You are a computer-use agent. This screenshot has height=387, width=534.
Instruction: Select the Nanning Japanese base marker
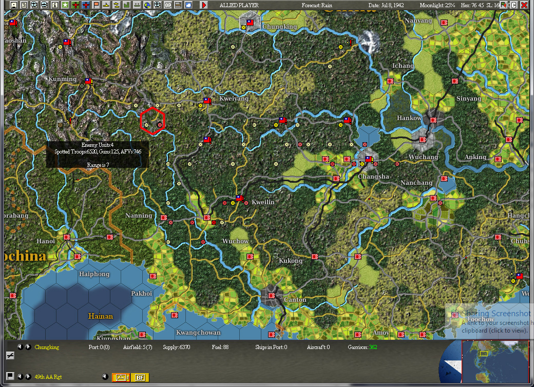click(164, 218)
